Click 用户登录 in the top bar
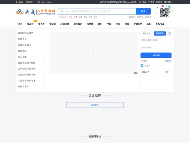Viewport: 190px width, 143px height. [x=151, y=2]
